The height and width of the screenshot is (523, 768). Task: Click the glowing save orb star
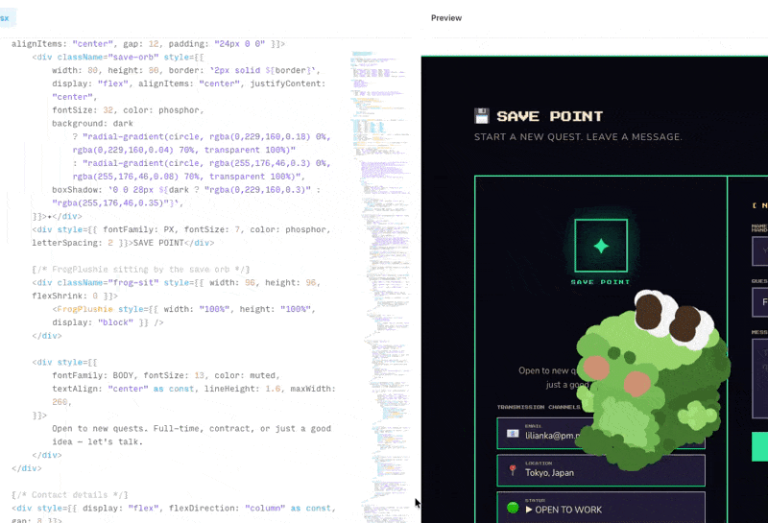click(601, 246)
